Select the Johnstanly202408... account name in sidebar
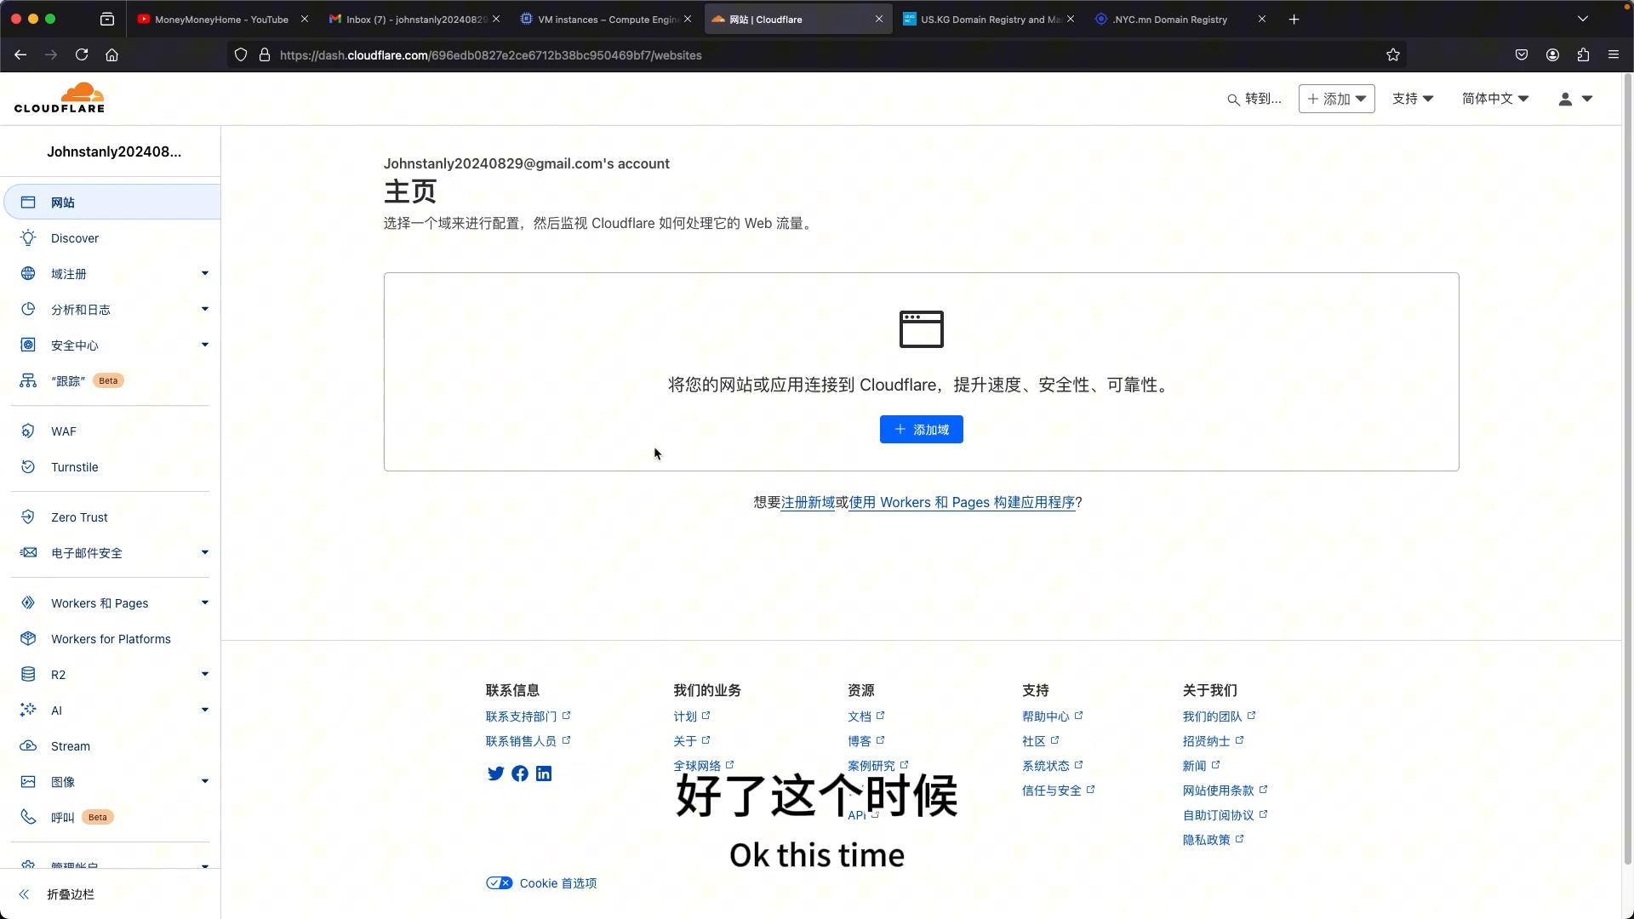This screenshot has width=1634, height=919. (x=114, y=152)
